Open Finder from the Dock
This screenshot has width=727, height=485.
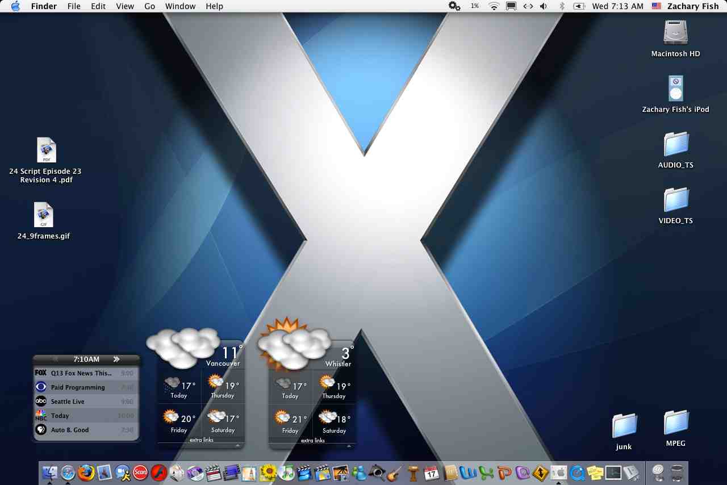coord(50,472)
